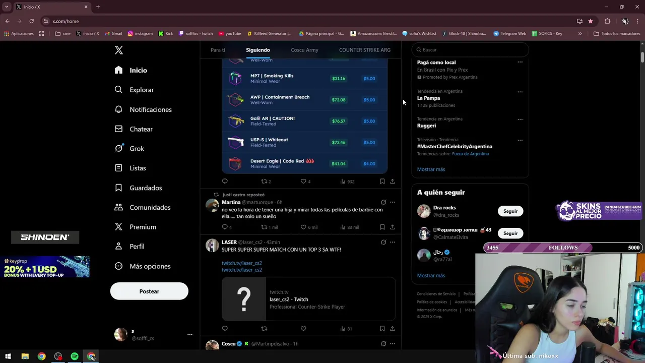The width and height of the screenshot is (645, 363).
Task: Reply to the skins list post
Action: pos(225,181)
